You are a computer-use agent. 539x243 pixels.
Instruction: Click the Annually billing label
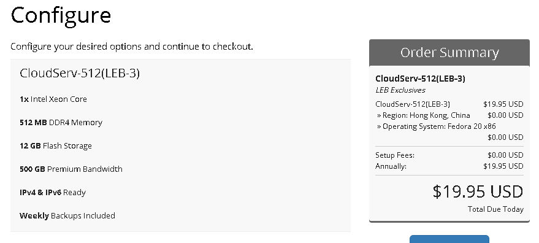tap(391, 166)
